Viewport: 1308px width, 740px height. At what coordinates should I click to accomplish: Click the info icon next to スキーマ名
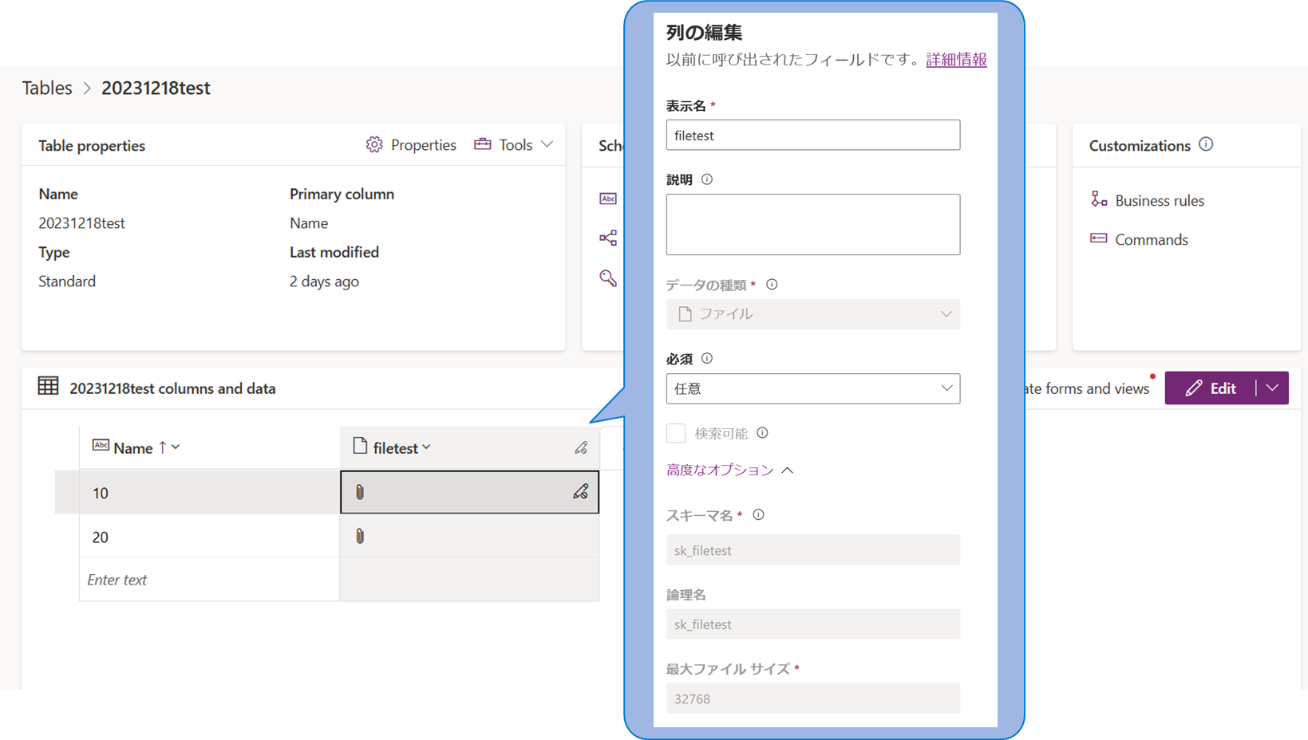pos(758,515)
